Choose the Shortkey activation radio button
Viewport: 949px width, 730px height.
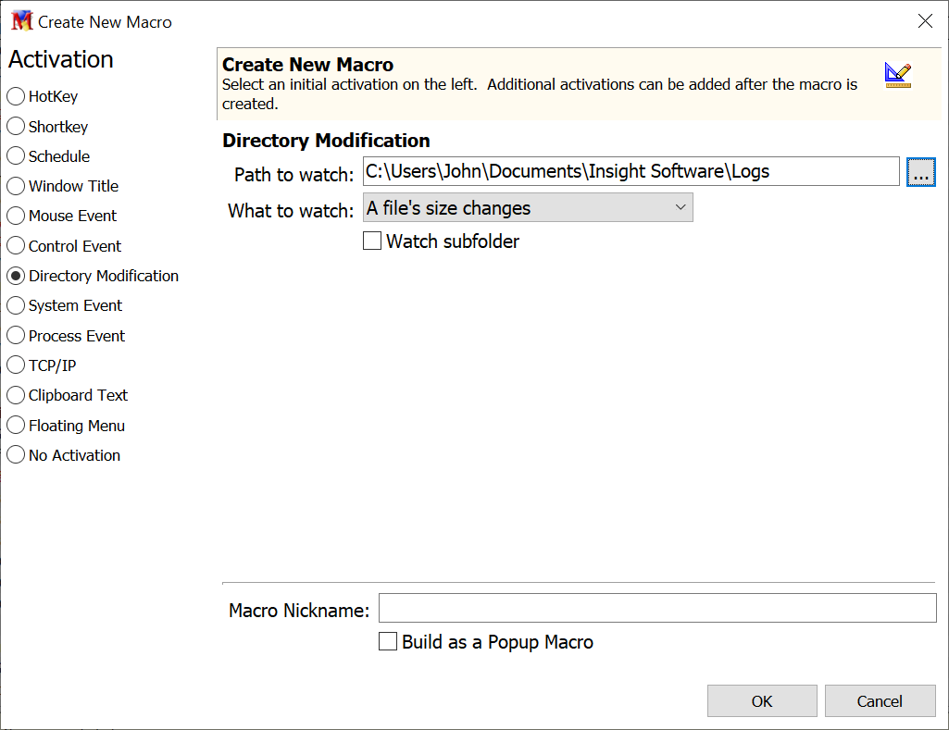tap(16, 127)
